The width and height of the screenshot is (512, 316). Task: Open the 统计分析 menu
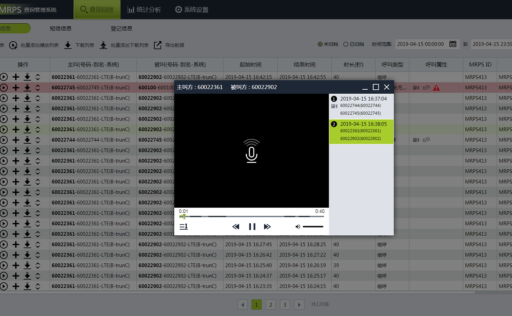(144, 9)
